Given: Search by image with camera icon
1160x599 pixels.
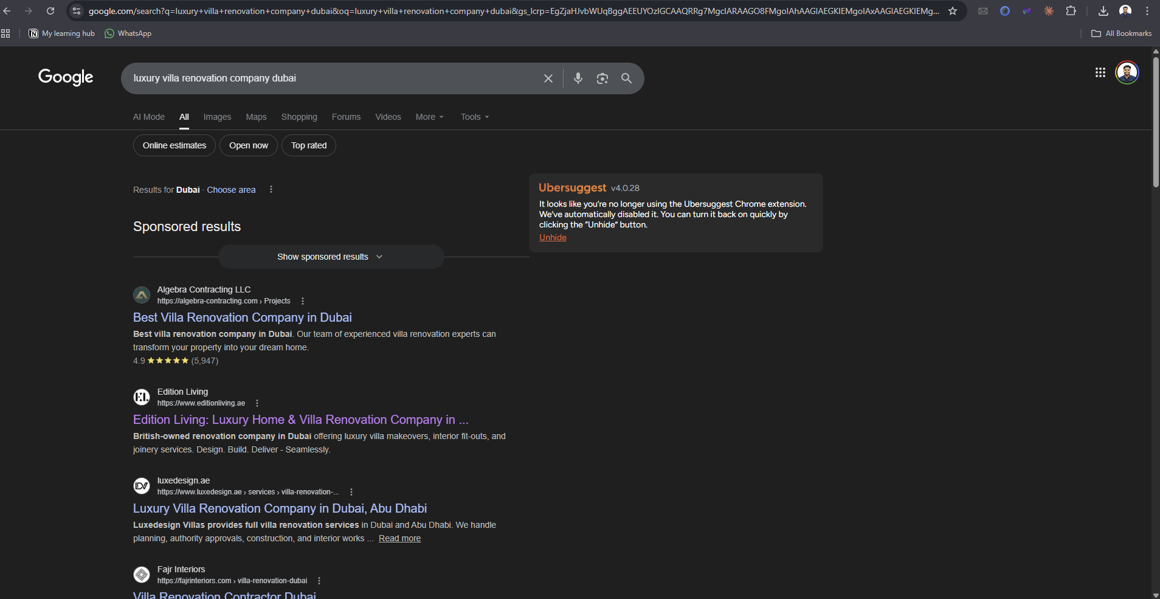Looking at the screenshot, I should coord(602,78).
